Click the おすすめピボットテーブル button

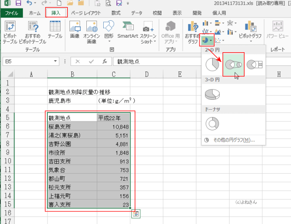click(33, 32)
